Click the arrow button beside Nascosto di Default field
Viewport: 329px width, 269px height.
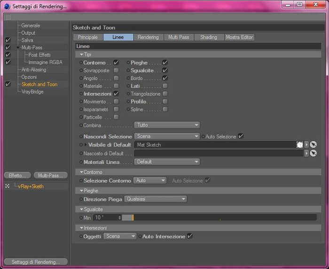tap(306, 154)
